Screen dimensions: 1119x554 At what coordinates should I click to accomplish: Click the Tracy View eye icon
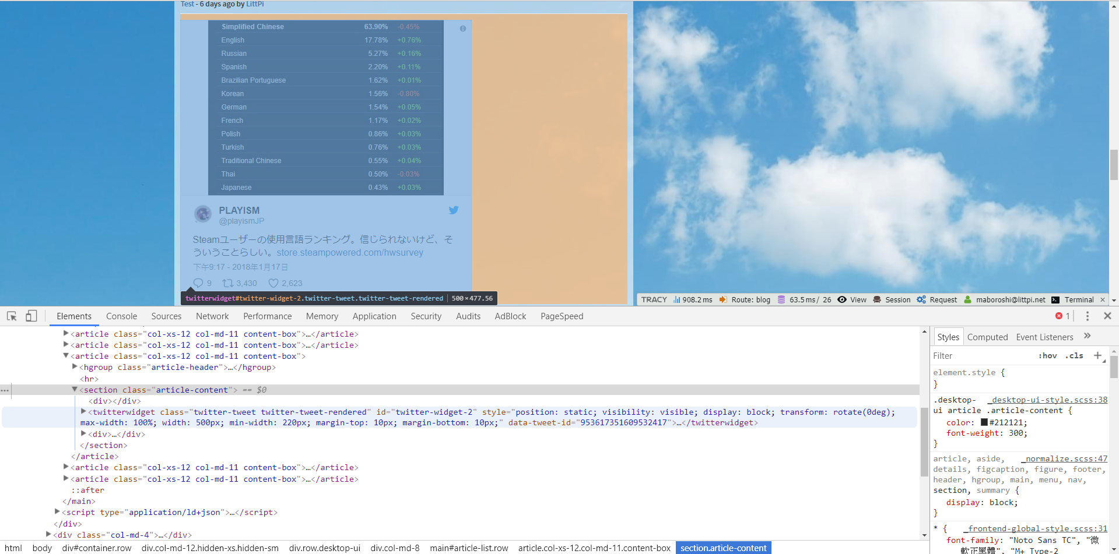[x=842, y=299]
